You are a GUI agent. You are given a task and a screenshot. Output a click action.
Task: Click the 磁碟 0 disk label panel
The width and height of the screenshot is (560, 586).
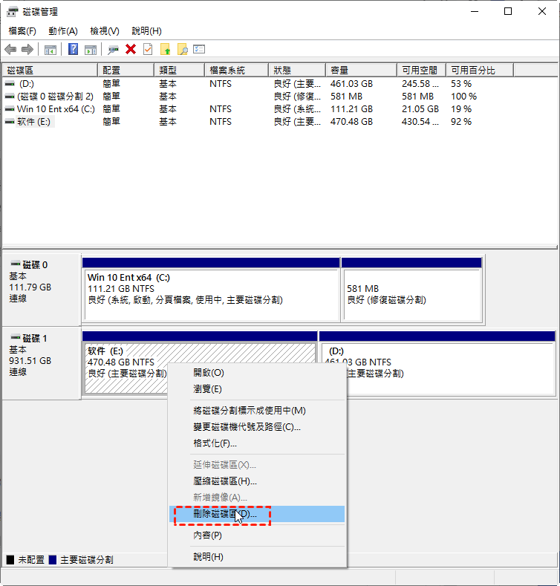[42, 290]
